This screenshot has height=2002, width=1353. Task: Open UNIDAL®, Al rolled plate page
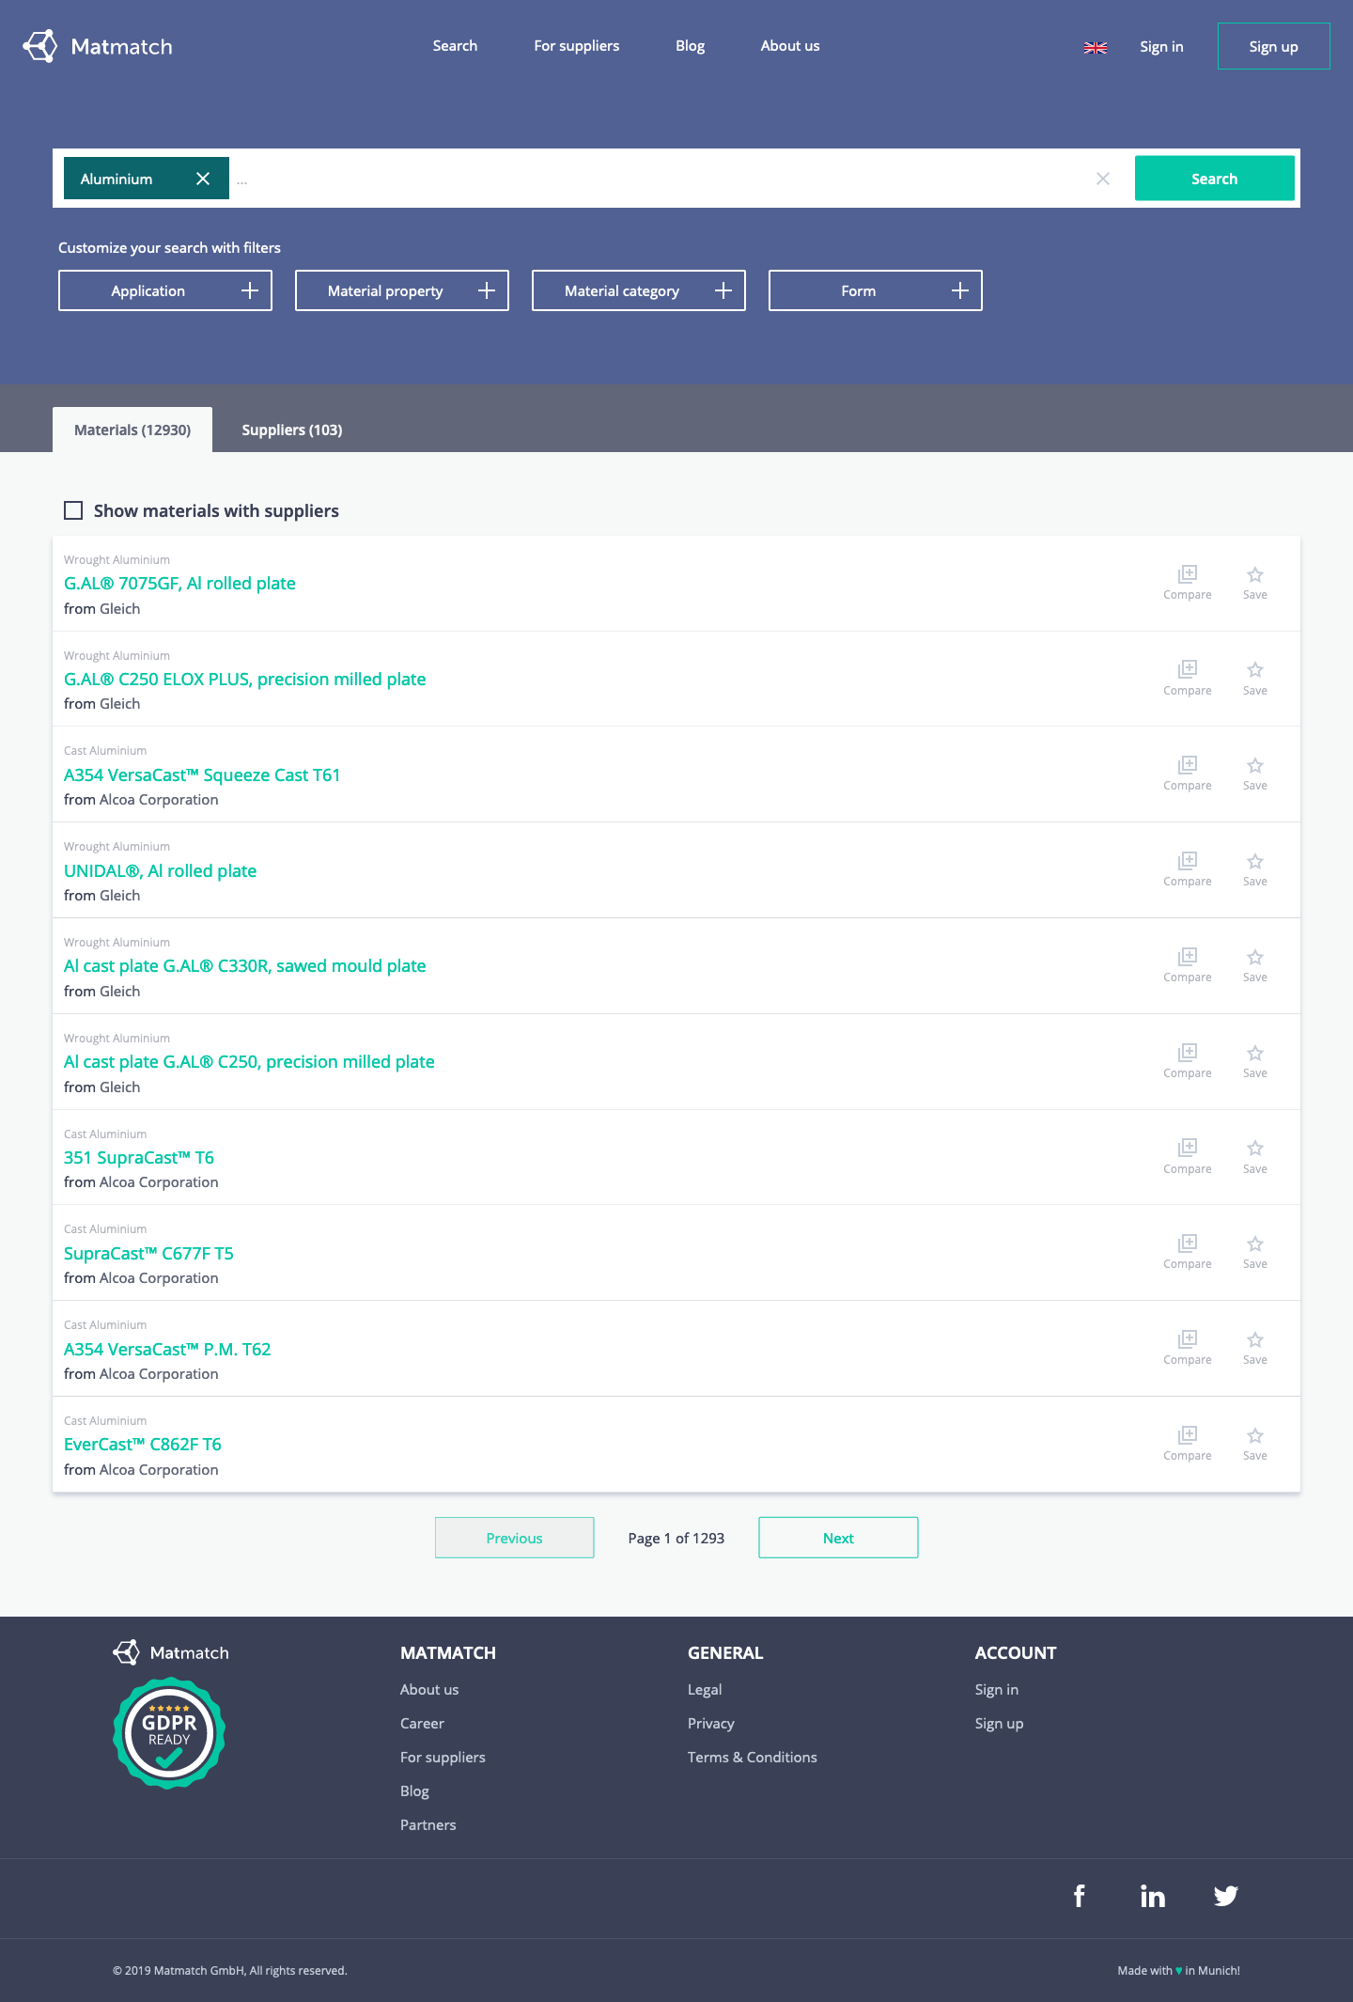(160, 871)
